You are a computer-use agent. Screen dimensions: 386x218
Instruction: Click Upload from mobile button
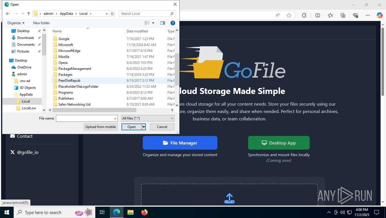[100, 127]
